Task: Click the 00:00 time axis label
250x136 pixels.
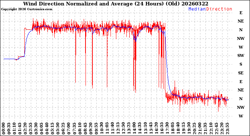Action: 4,129
